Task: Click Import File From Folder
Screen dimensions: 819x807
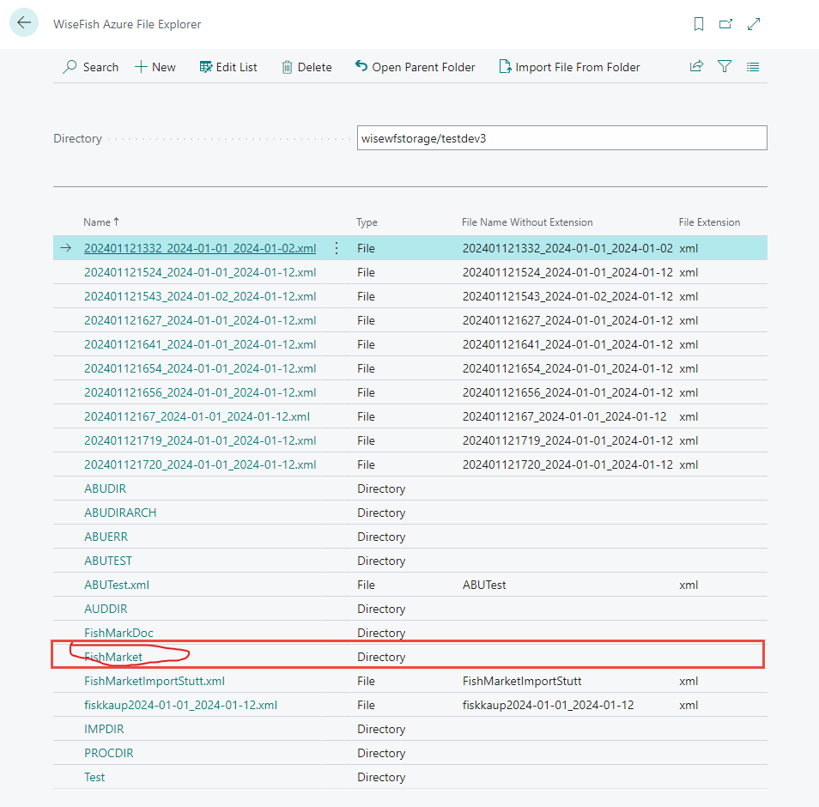Action: click(569, 67)
